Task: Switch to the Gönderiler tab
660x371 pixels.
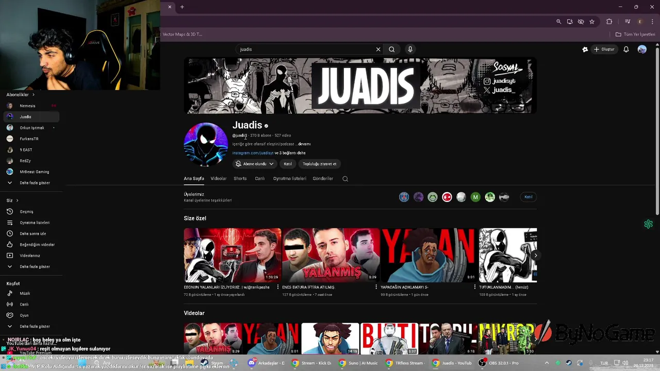Action: 323,179
